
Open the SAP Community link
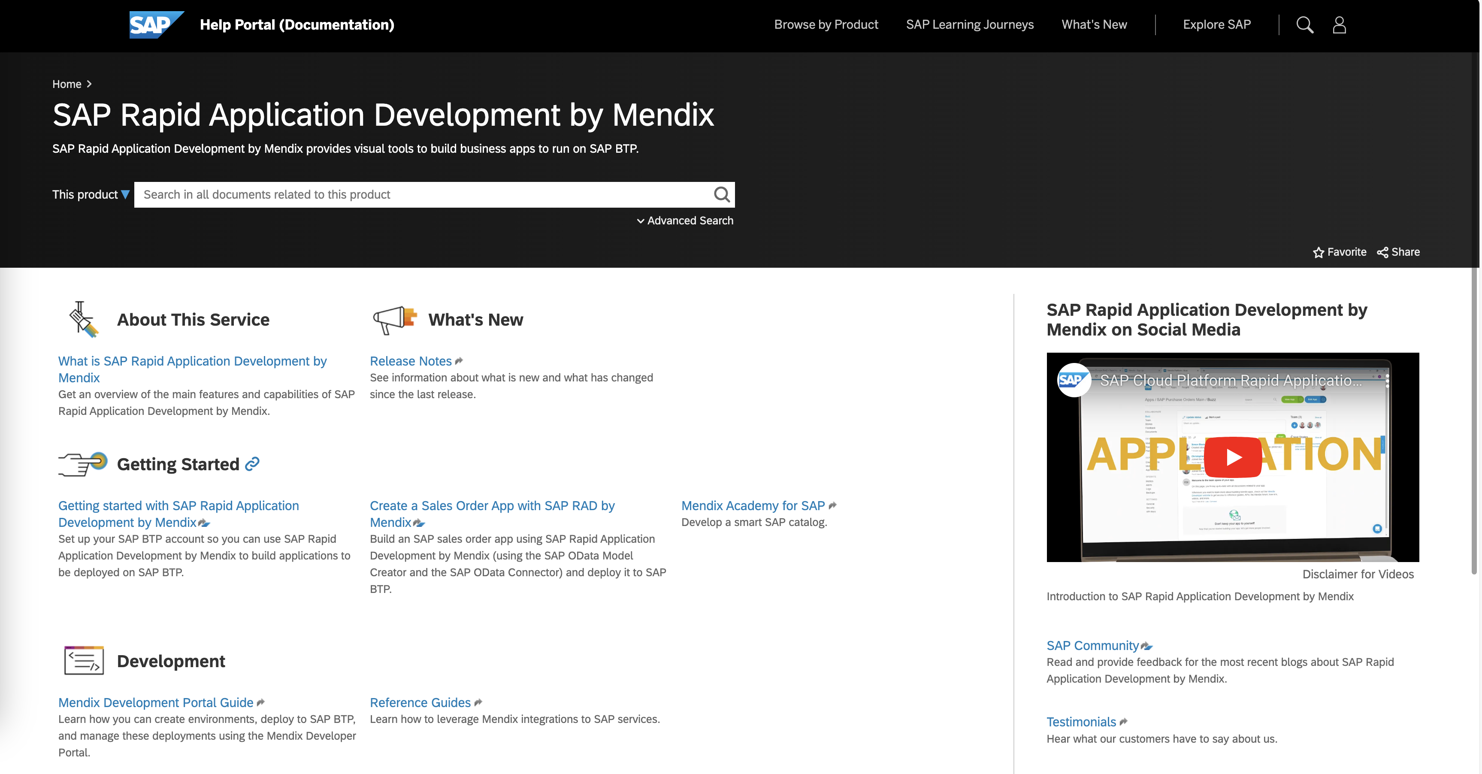click(1092, 645)
